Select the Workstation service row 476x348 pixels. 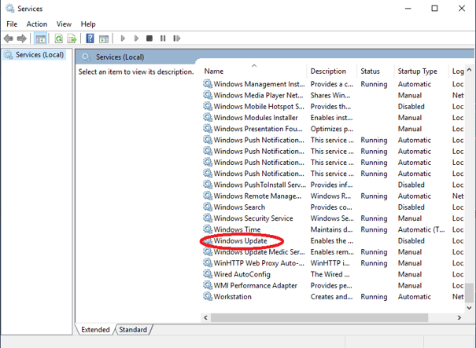pyautogui.click(x=232, y=297)
